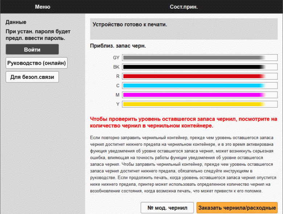Open Руководство (онлайн) manual
The height and width of the screenshot is (214, 283).
point(36,63)
